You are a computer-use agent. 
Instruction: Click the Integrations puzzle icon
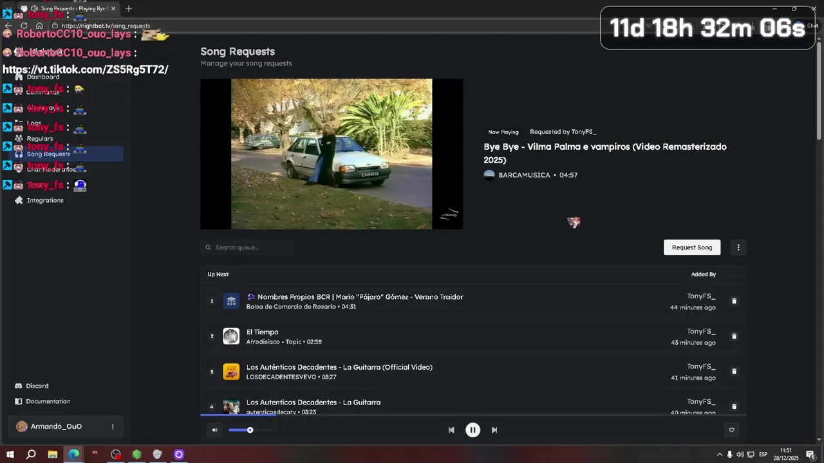(19, 201)
